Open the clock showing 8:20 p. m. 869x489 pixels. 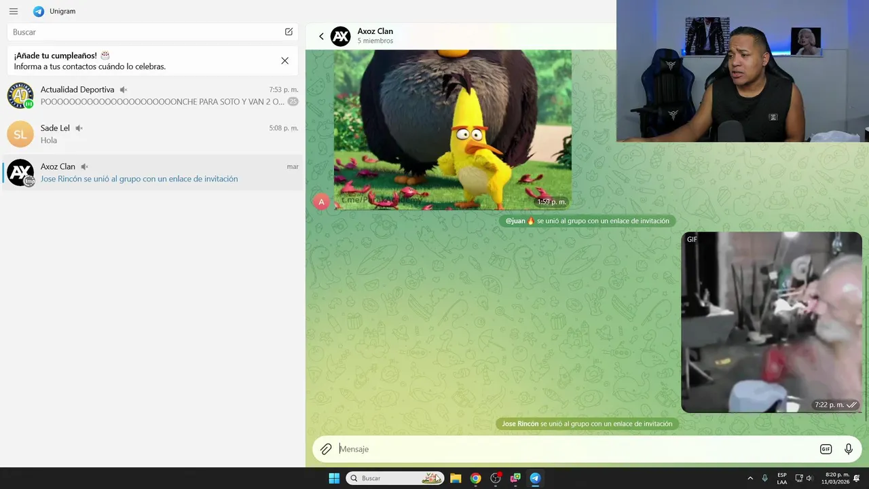click(837, 478)
